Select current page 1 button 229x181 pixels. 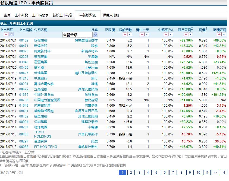point(123,173)
